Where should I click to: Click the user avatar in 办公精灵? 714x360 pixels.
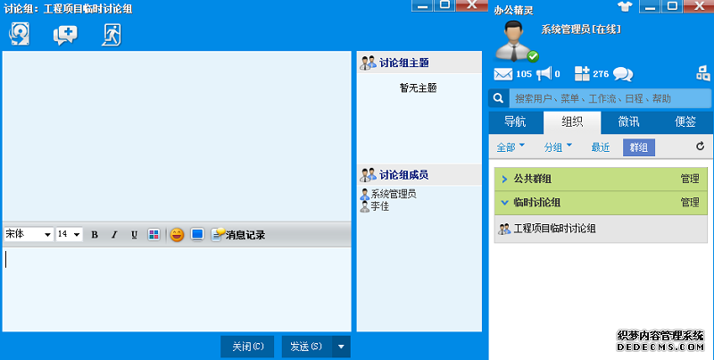pyautogui.click(x=514, y=41)
